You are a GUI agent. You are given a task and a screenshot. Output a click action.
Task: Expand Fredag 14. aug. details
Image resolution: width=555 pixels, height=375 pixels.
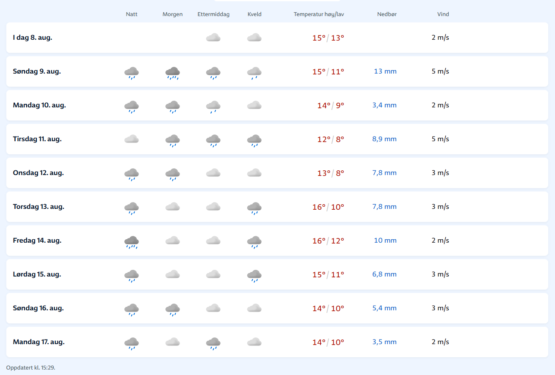tap(277, 241)
